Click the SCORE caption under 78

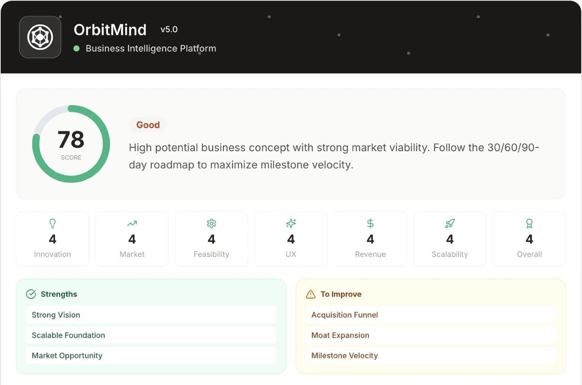click(71, 157)
